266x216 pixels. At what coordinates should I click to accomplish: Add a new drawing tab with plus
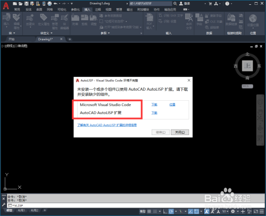click(x=70, y=39)
